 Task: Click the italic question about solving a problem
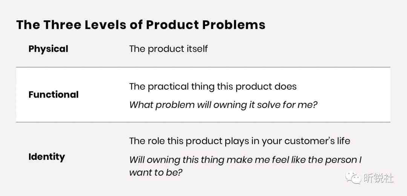[223, 105]
